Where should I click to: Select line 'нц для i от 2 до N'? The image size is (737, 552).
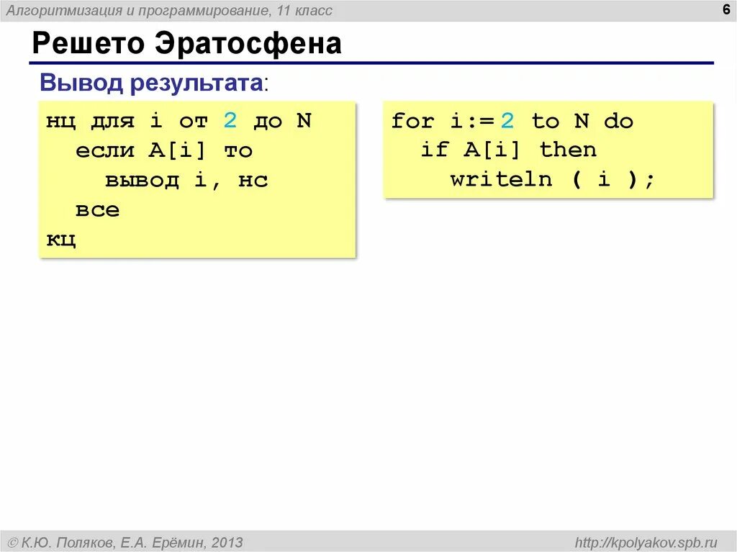(x=178, y=121)
